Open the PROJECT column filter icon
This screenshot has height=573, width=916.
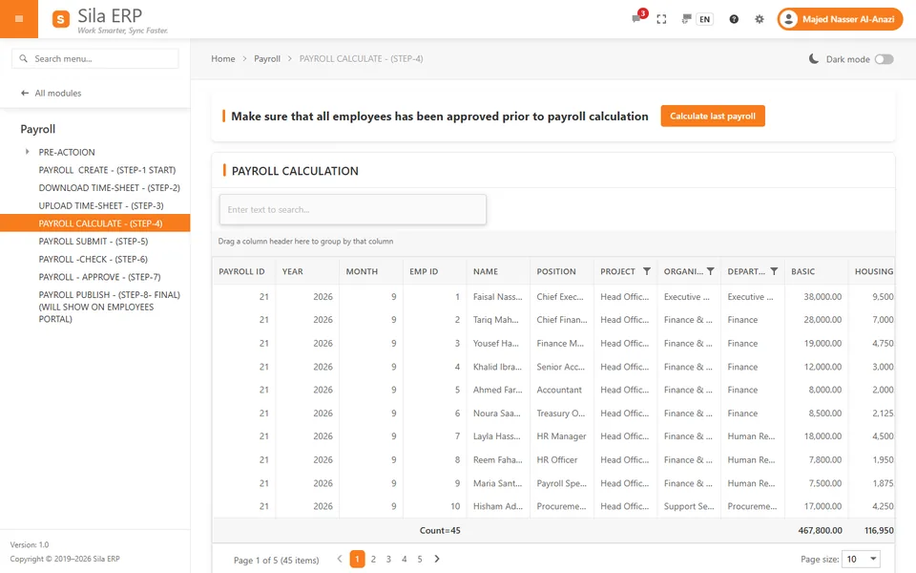[x=647, y=271]
